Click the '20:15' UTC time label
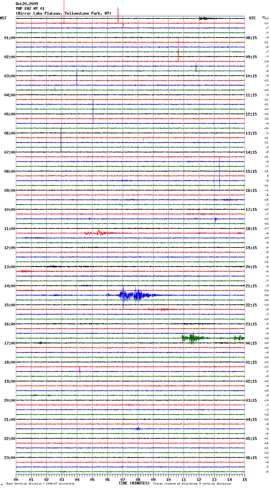270x488 pixels. point(251,267)
